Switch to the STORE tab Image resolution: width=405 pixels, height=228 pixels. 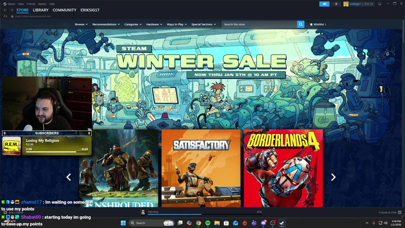(22, 10)
